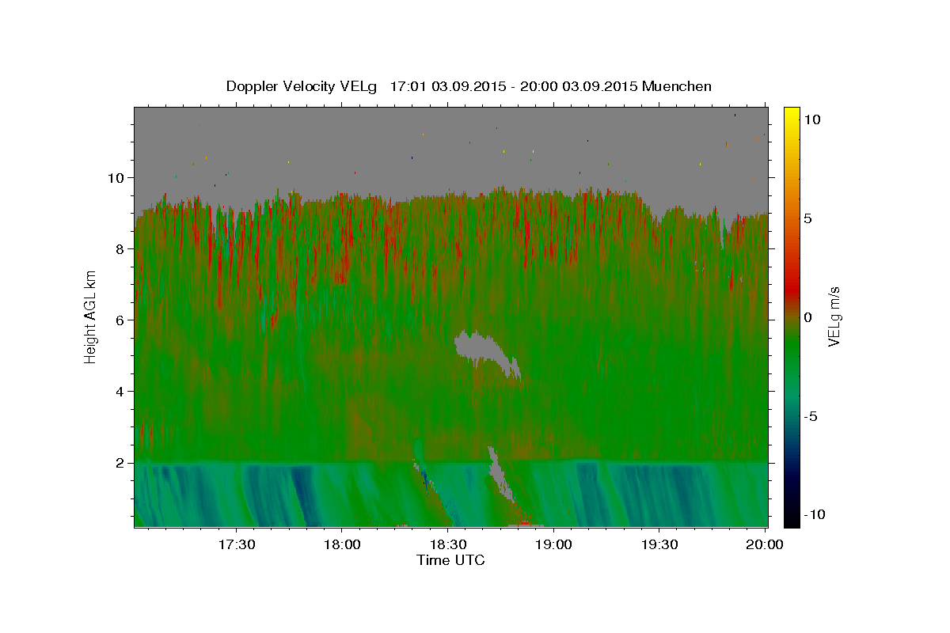The image size is (950, 633).
Task: Select the 19:00 time tick label
Action: coord(553,545)
